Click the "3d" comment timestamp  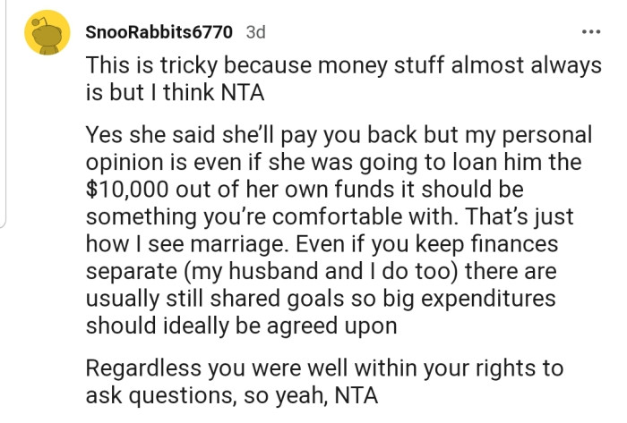[x=255, y=32]
